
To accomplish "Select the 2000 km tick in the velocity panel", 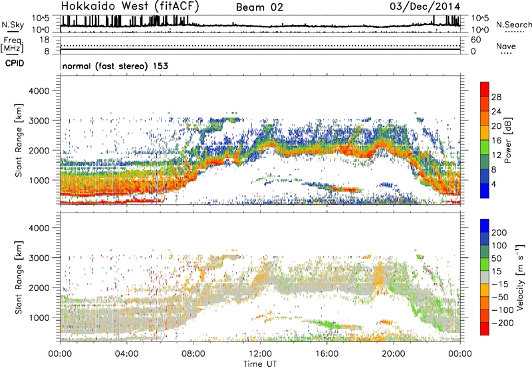I will 39,288.
